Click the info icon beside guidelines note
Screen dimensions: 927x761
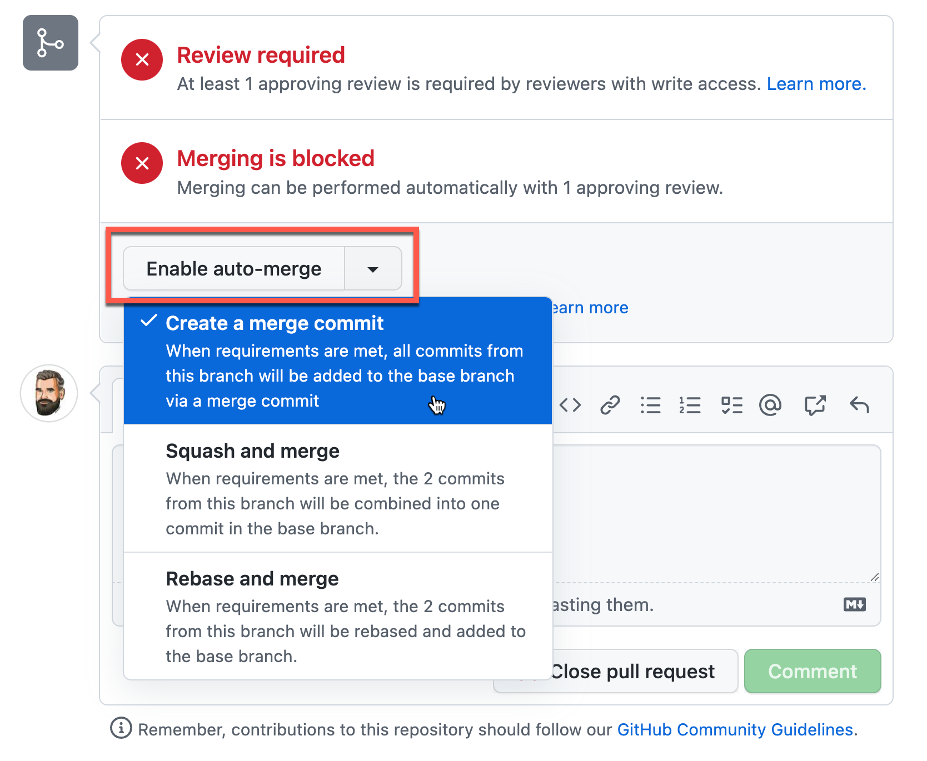point(121,728)
